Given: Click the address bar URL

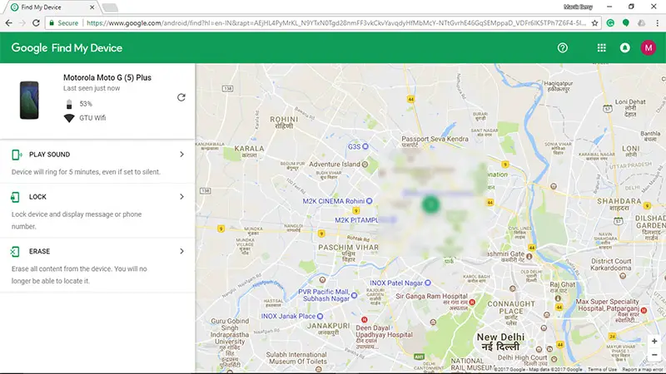Looking at the screenshot, I should [336, 23].
